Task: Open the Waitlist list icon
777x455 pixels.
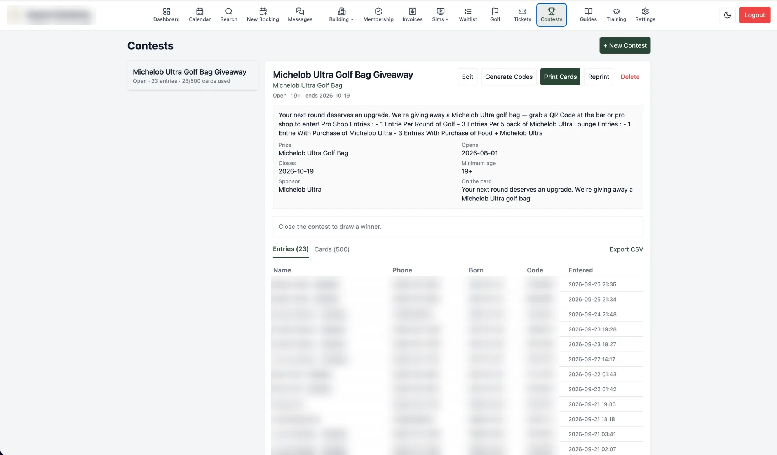Action: pos(468,11)
